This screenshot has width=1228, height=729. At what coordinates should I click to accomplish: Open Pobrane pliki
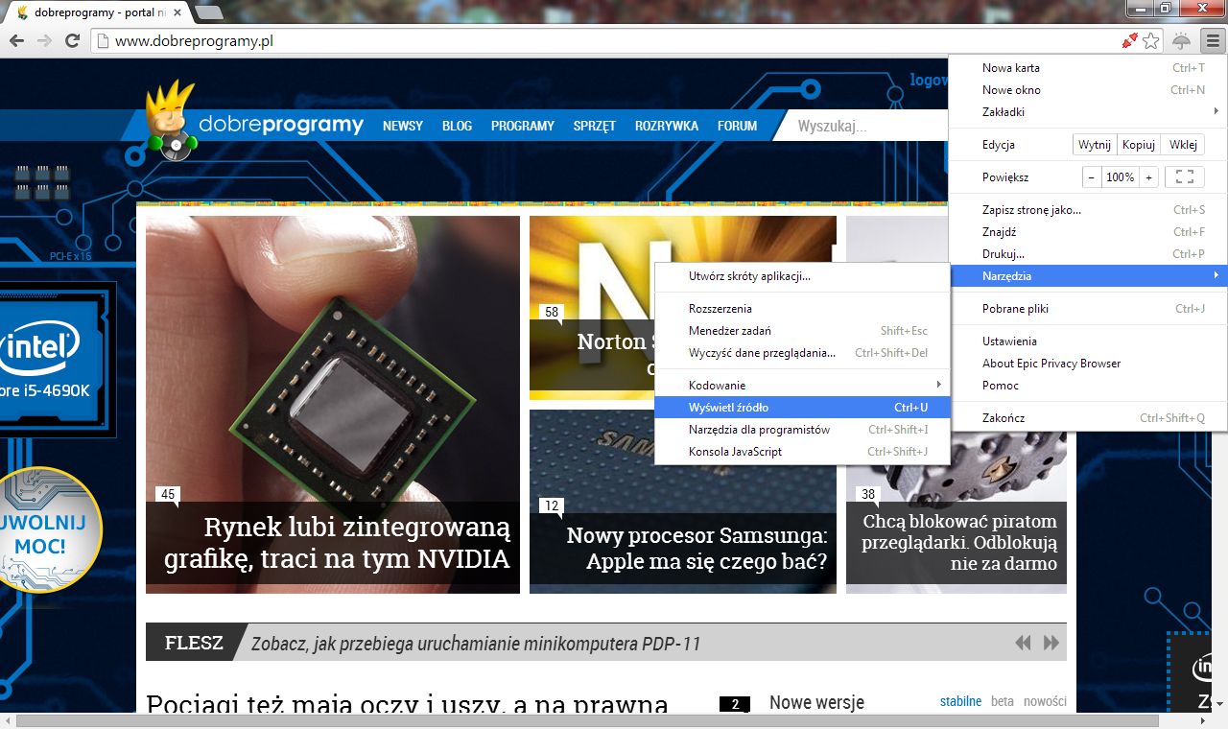(1088, 309)
